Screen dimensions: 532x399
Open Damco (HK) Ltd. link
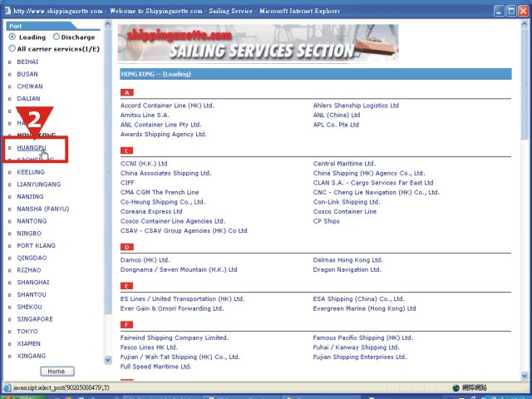coord(145,260)
